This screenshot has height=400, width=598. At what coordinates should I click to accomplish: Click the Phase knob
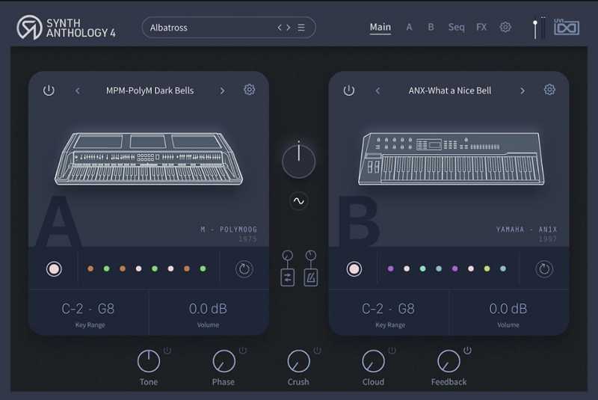[x=224, y=360]
